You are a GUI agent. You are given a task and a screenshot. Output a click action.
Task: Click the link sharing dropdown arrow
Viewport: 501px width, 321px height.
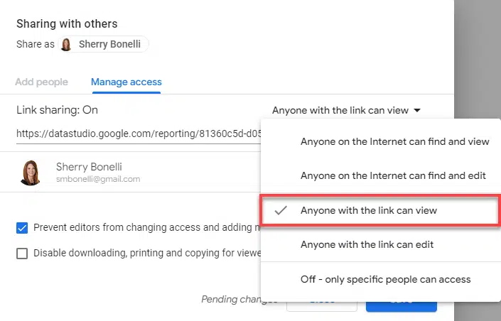[418, 110]
